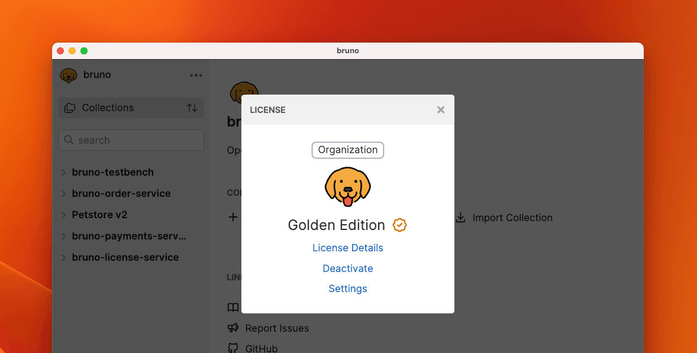Click the magnifier icon in the search box
697x353 pixels.
69,140
